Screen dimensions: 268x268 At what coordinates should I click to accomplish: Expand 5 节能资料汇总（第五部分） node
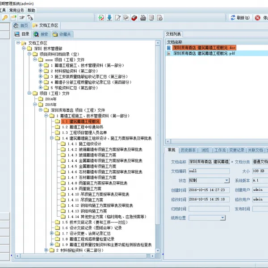coord(41,88)
